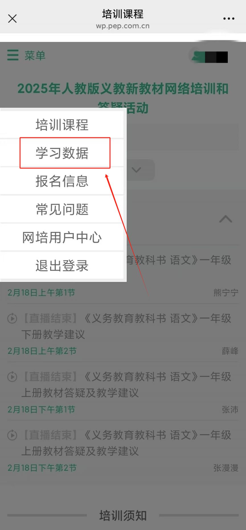The height and width of the screenshot is (530, 246).
Task: Click the 培训须知 section heading
Action: click(x=123, y=515)
